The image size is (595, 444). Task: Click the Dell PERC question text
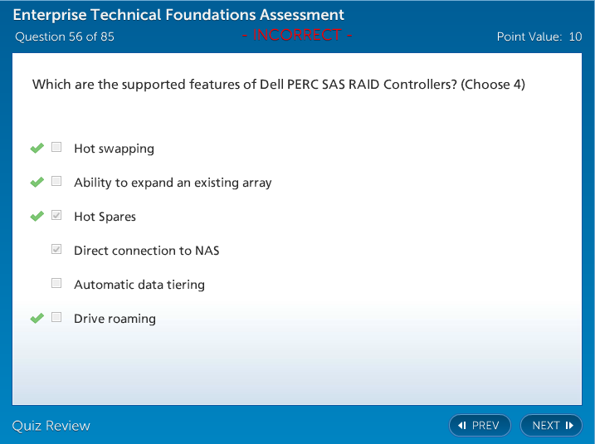[278, 85]
